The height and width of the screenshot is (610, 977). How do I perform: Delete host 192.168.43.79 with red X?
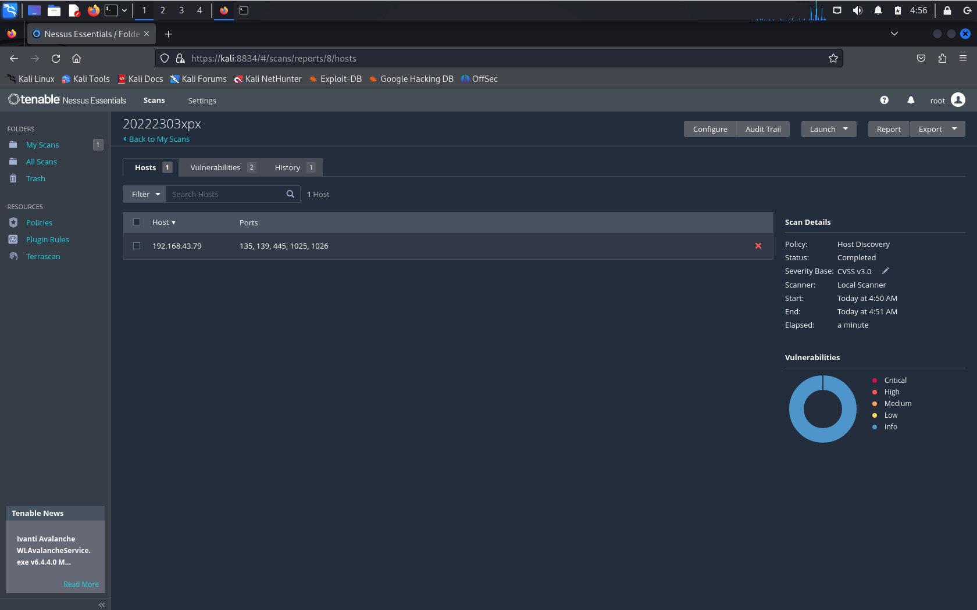[758, 246]
